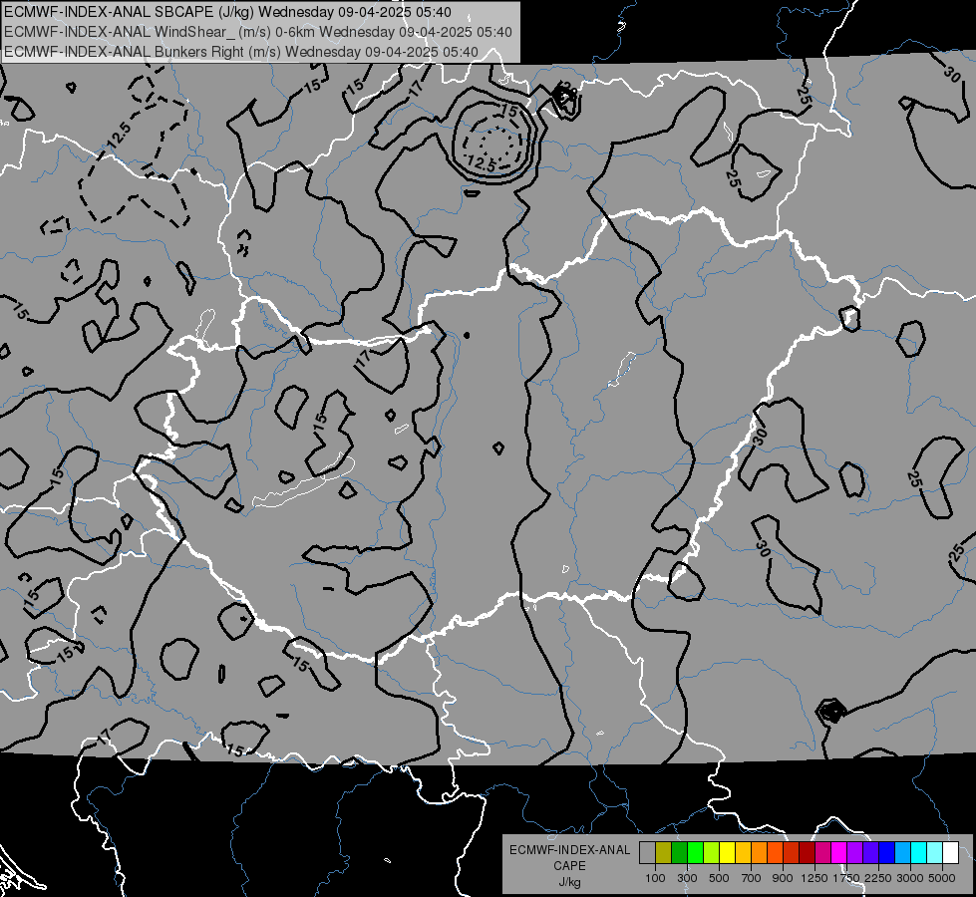The image size is (976, 897).
Task: Click the WindShear_ (m/s) 0-6km title line
Action: coord(257,32)
